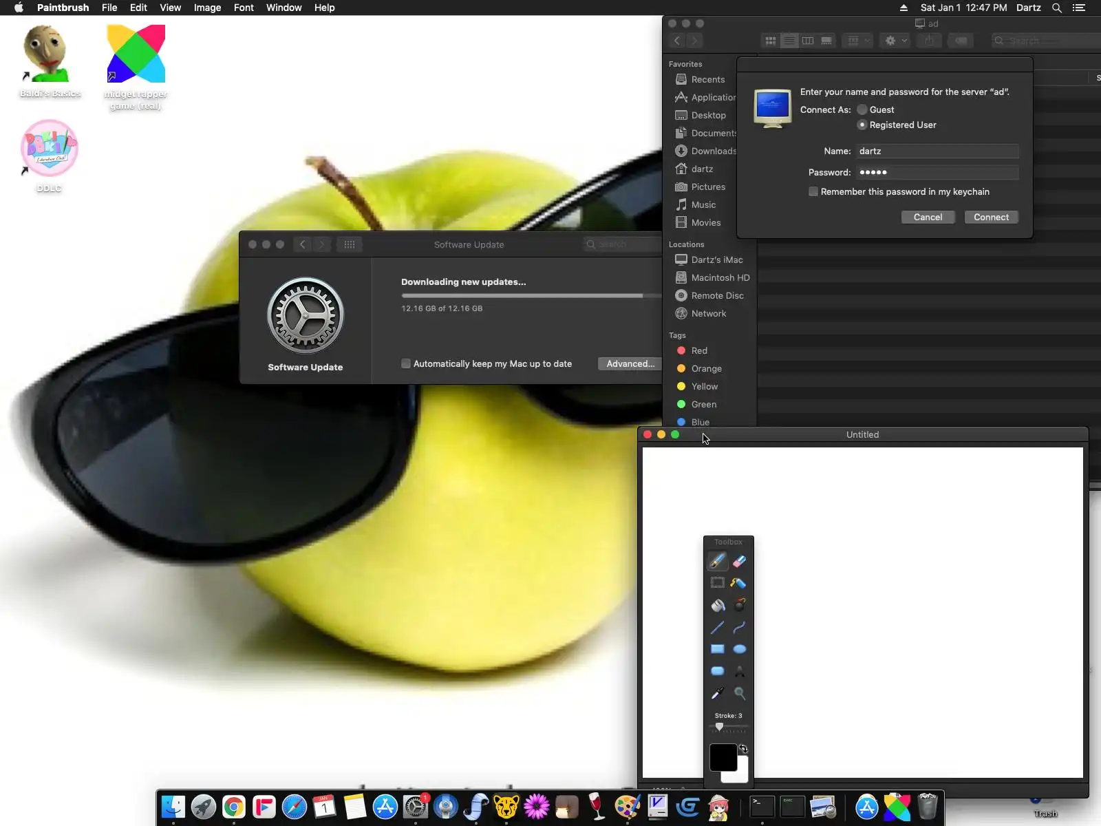Enable Remember this password in my keychain
Viewport: 1101px width, 826px height.
point(813,191)
